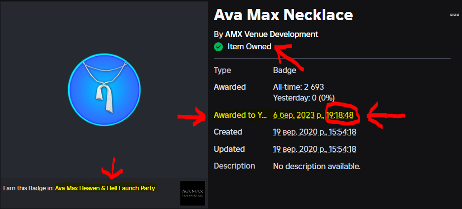
Task: Follow the Ava Max Heaven & Hell Launch Party link
Action: tap(105, 188)
